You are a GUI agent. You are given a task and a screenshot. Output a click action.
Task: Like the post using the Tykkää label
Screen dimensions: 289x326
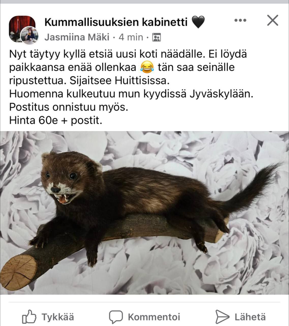58,317
